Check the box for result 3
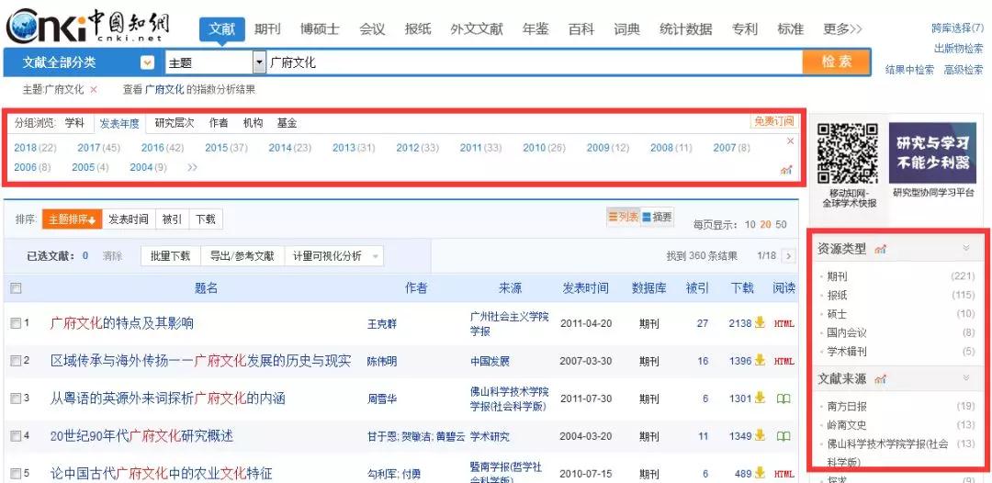The height and width of the screenshot is (483, 992). (15, 399)
